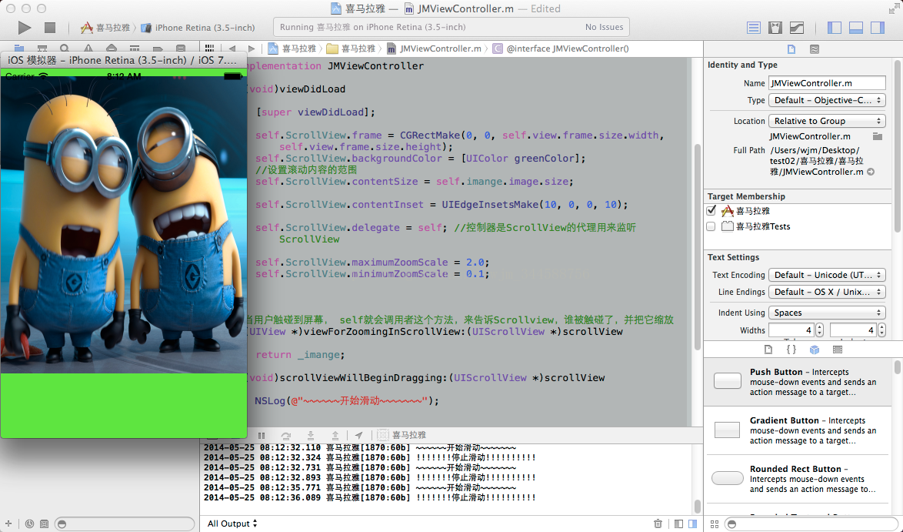This screenshot has height=532, width=903.
Task: Open the Location 'Relative to Group' dropdown
Action: (x=827, y=121)
